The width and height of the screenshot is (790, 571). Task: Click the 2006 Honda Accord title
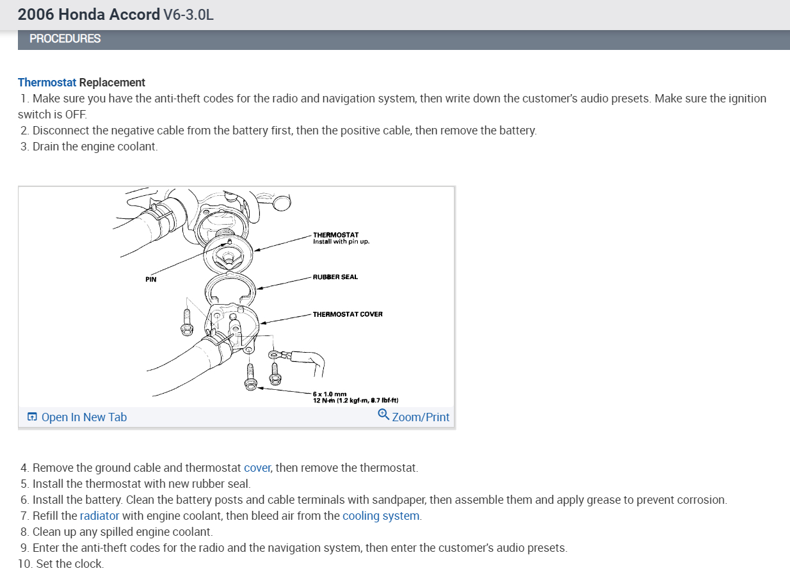[89, 14]
